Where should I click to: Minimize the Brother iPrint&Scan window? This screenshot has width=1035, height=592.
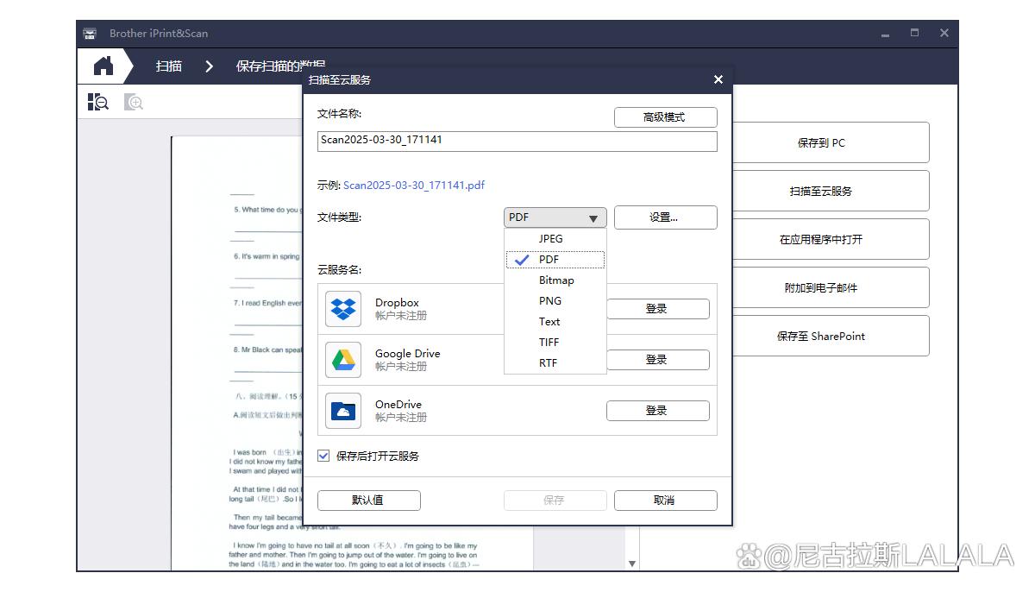tap(885, 34)
